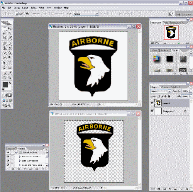Open the Filter menu

click(42, 8)
